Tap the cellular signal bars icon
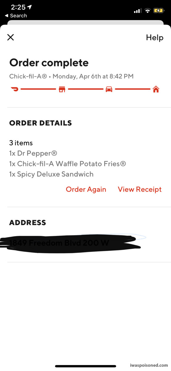 click(137, 11)
